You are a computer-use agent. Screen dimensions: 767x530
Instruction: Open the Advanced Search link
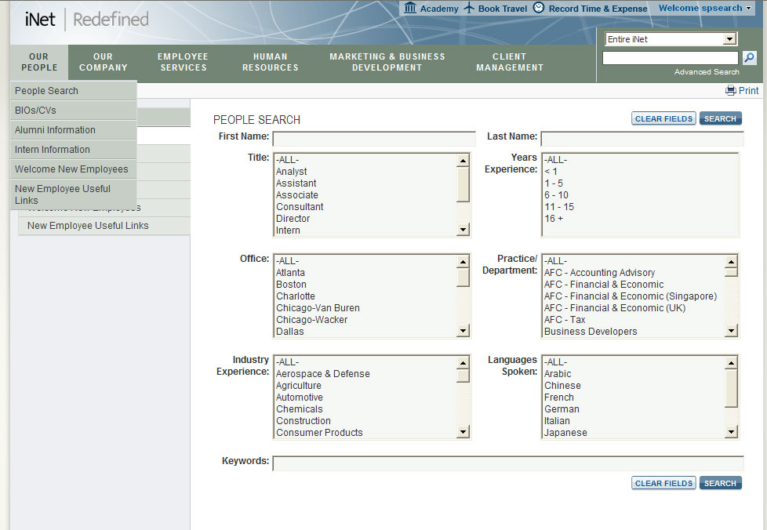[x=705, y=71]
